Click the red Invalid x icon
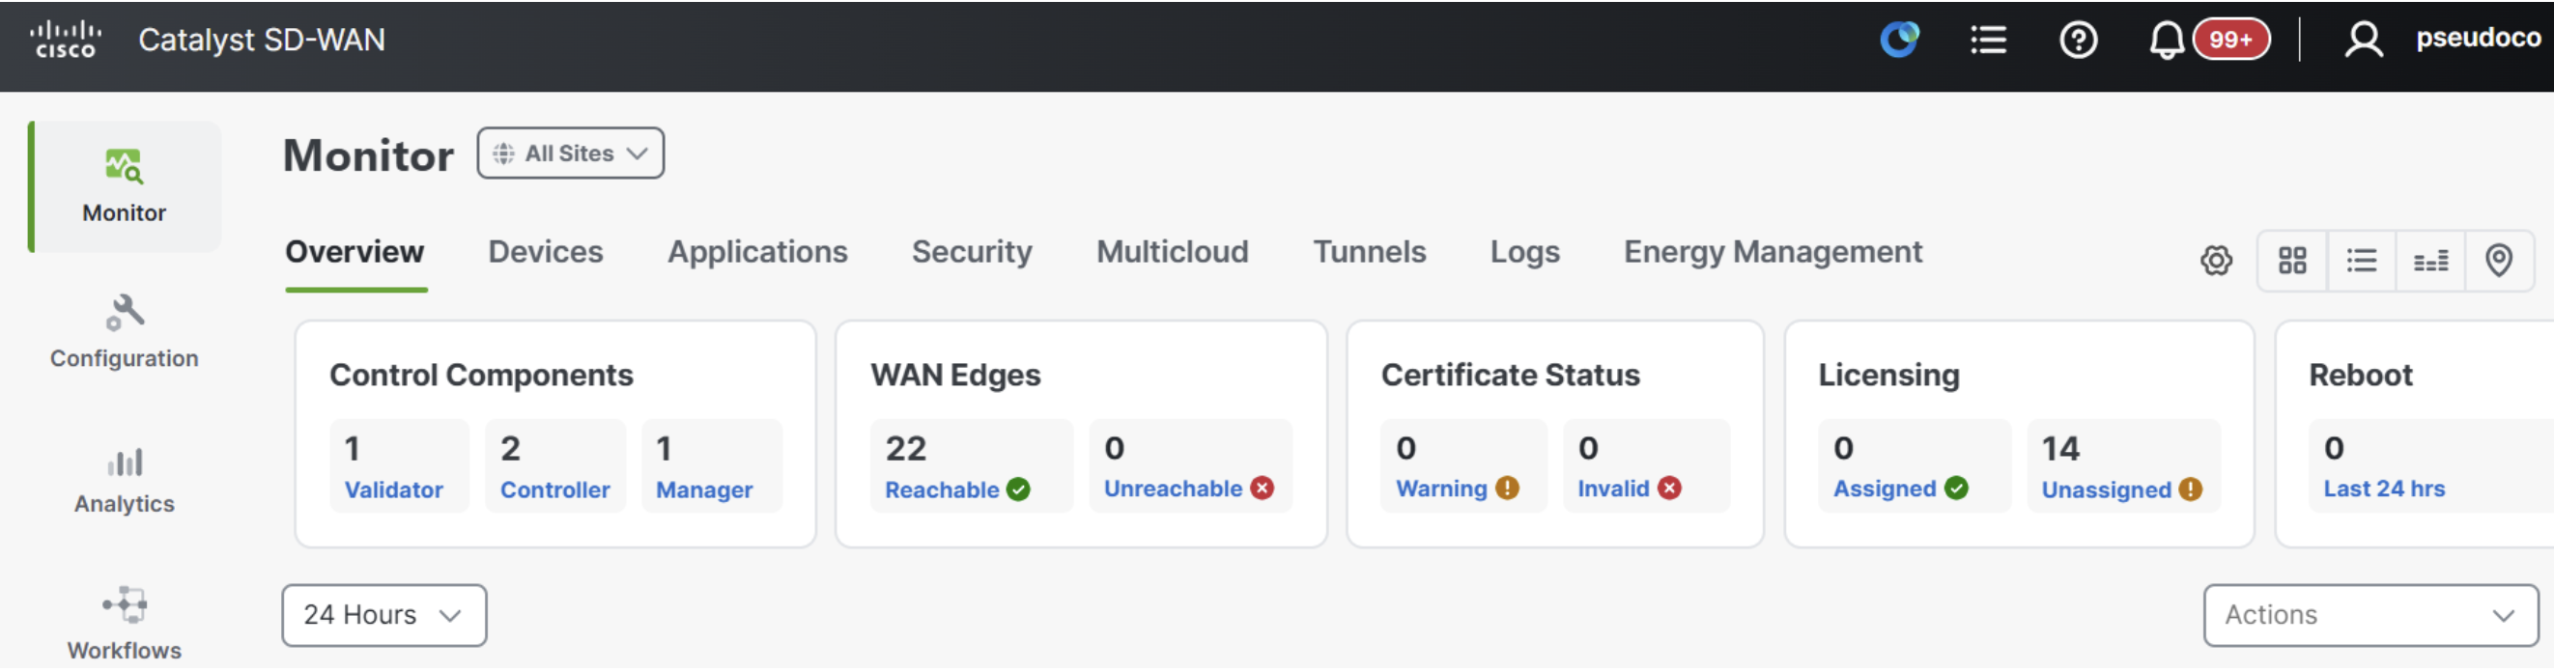 (x=1669, y=489)
